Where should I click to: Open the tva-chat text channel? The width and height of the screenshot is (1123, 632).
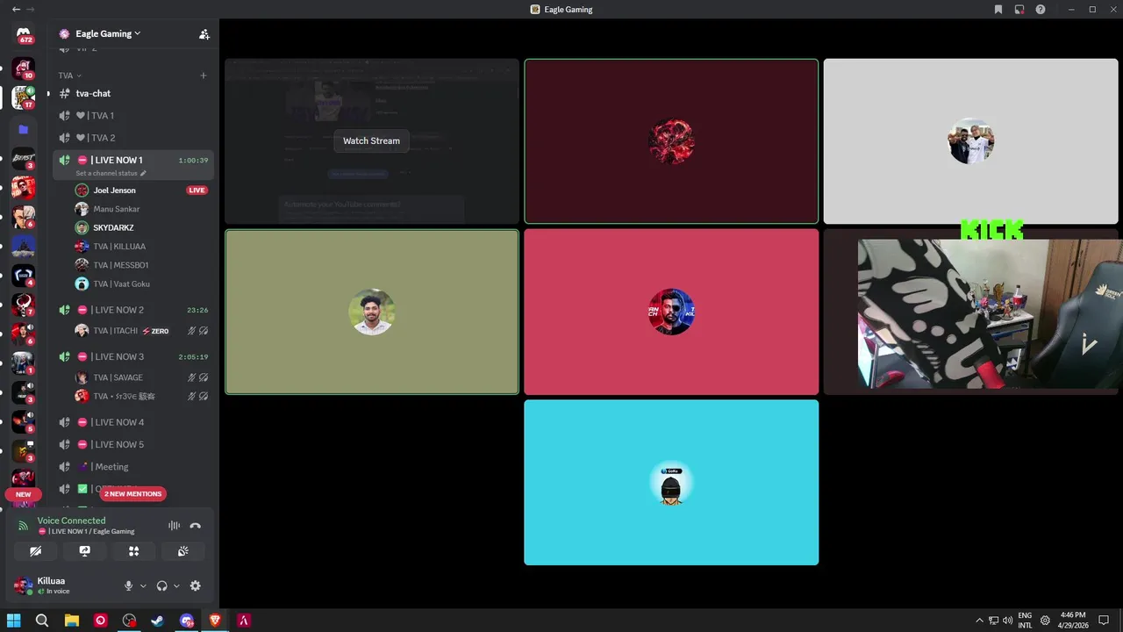click(x=133, y=93)
